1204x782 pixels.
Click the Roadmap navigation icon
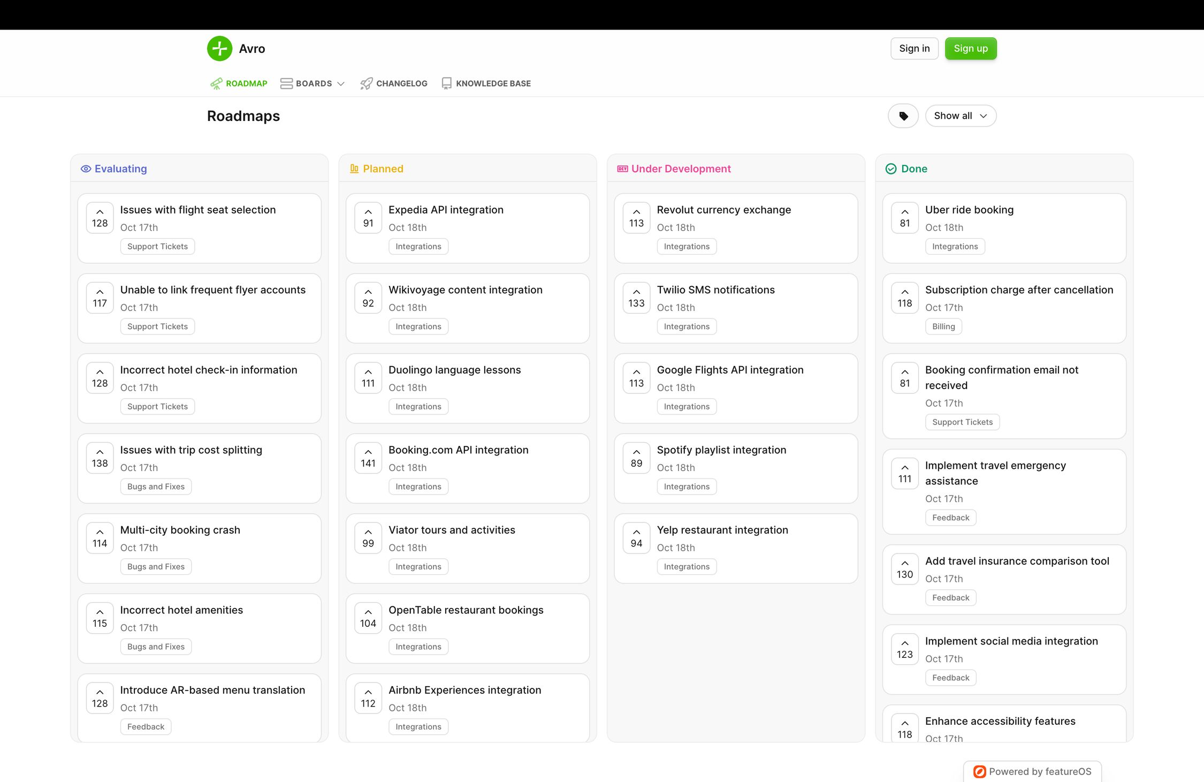pyautogui.click(x=215, y=82)
